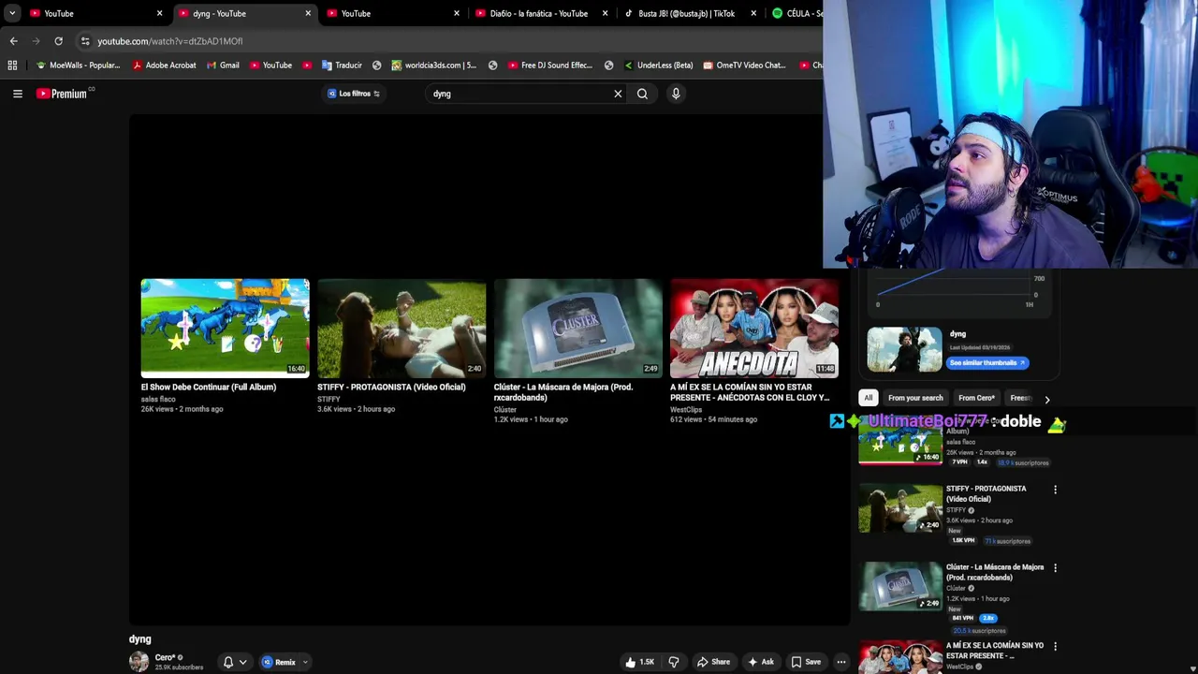The width and height of the screenshot is (1198, 674).
Task: Switch to the CÉULA Spotify tab
Action: coord(796,13)
